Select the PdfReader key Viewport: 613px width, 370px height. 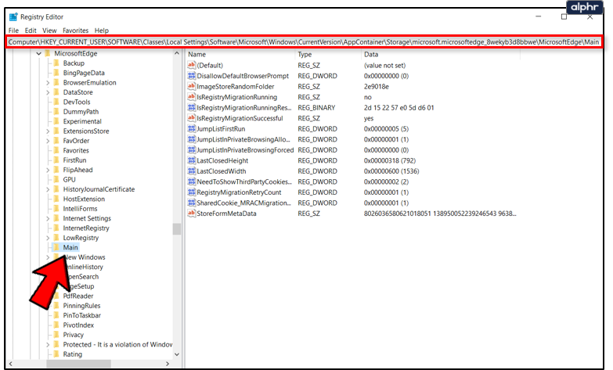click(78, 296)
